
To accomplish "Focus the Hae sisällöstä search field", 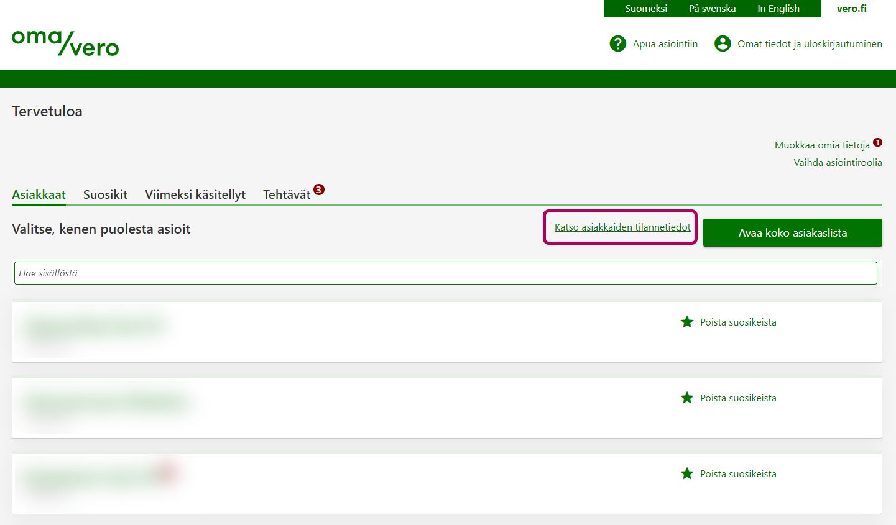I will 445,273.
